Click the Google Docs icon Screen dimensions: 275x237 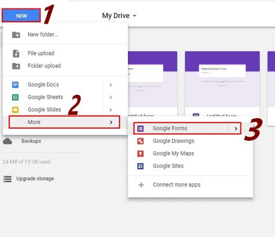[15, 85]
